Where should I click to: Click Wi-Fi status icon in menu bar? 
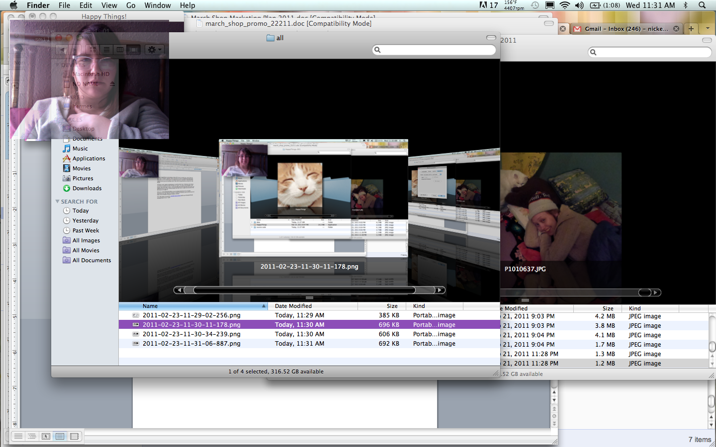pyautogui.click(x=564, y=5)
